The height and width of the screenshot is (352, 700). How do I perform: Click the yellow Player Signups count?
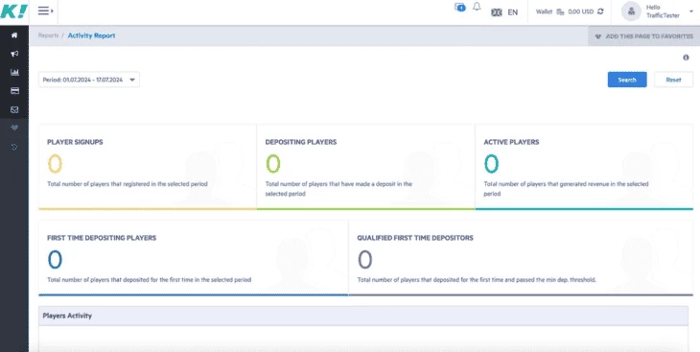[x=55, y=163]
